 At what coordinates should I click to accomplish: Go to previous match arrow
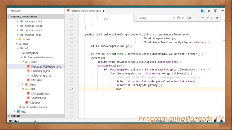click(203, 18)
